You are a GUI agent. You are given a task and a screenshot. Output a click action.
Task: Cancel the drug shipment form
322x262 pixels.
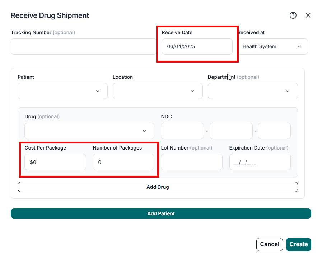pyautogui.click(x=270, y=244)
